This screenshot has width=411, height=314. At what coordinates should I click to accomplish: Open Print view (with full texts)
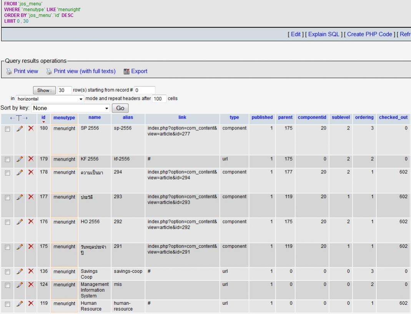pos(85,71)
